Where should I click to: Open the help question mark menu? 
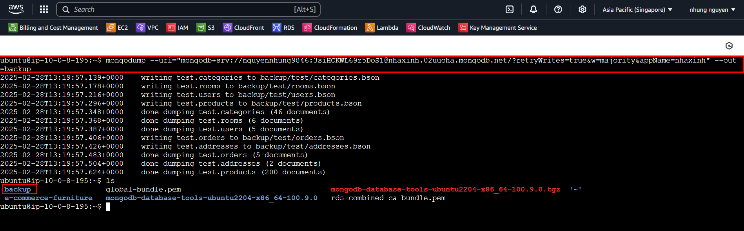[558, 9]
